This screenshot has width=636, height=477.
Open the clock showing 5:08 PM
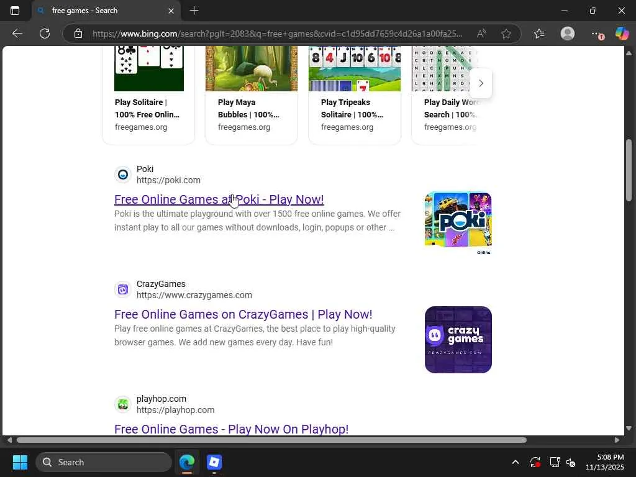point(605,462)
